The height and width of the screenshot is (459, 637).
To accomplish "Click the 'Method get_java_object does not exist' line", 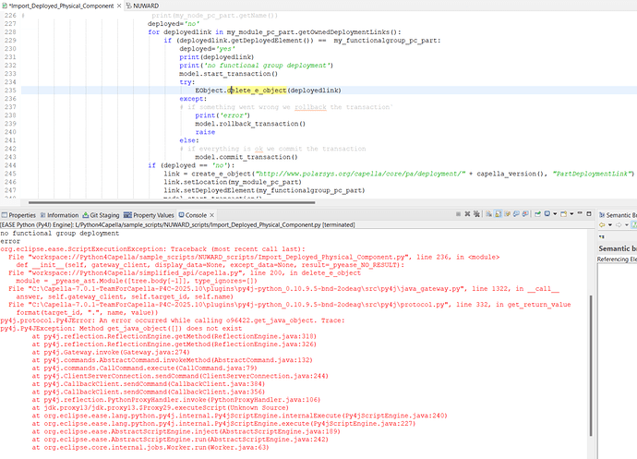I will (121, 329).
